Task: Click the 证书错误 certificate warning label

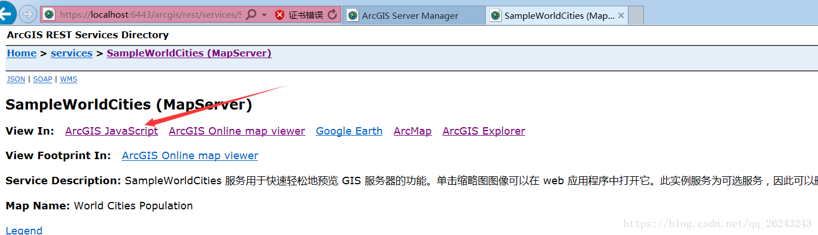Action: tap(306, 15)
